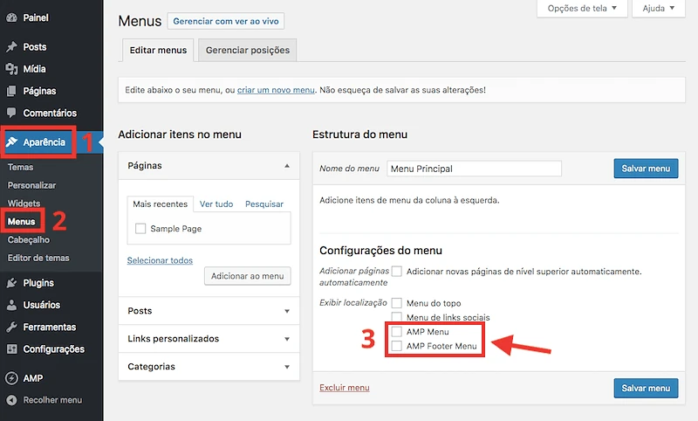The width and height of the screenshot is (698, 421).
Task: Click the upper Salvar menu button
Action: pos(646,169)
